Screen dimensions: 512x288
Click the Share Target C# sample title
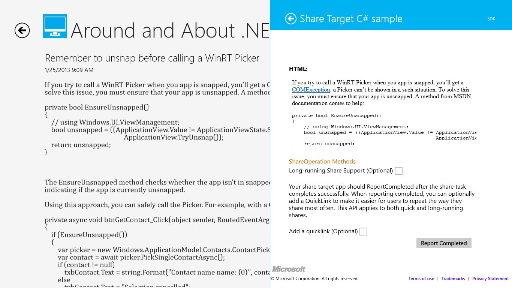pos(351,19)
